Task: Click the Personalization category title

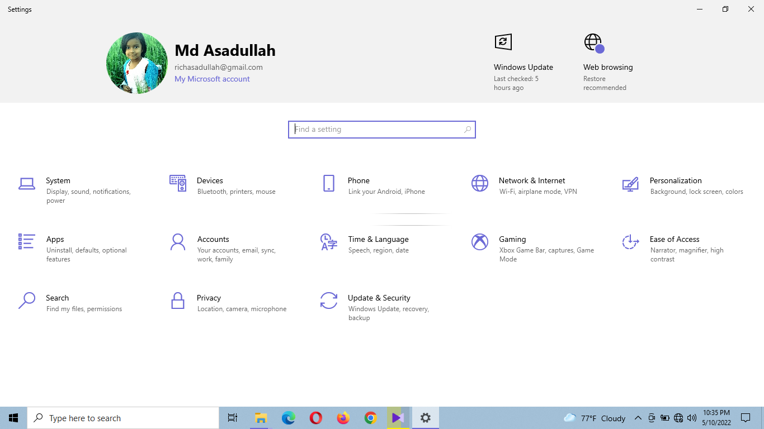Action: point(676,180)
